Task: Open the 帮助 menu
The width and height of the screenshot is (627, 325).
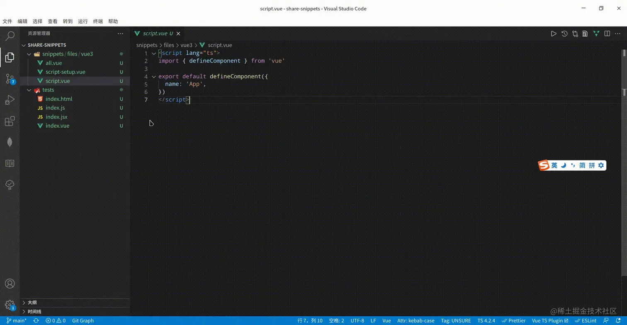Action: [113, 21]
